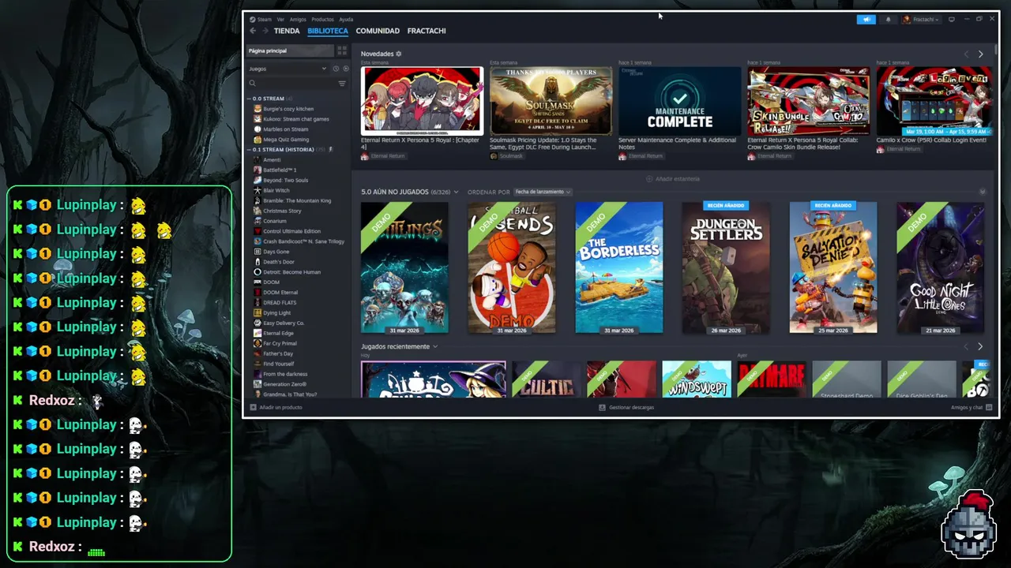
Task: Switch to the TIENDA tab
Action: (x=287, y=31)
